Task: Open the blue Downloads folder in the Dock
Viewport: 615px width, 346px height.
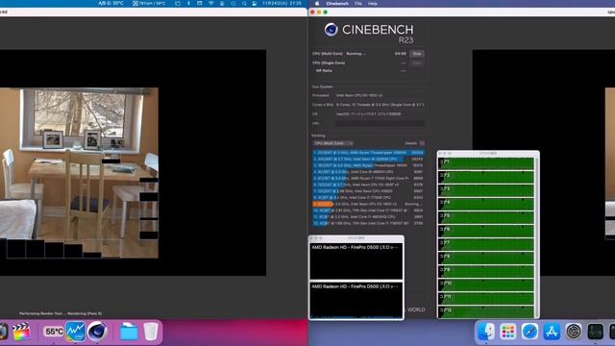Action: click(x=128, y=332)
